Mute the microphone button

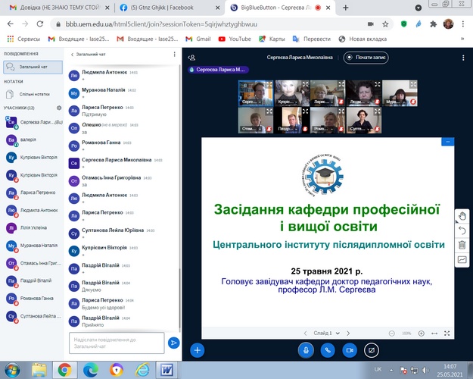point(307,350)
